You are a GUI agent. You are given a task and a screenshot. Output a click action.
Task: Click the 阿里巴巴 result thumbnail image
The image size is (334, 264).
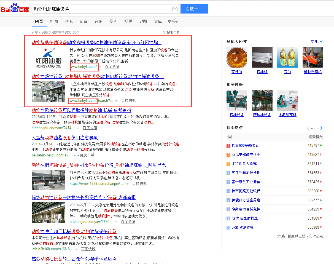pos(49,180)
